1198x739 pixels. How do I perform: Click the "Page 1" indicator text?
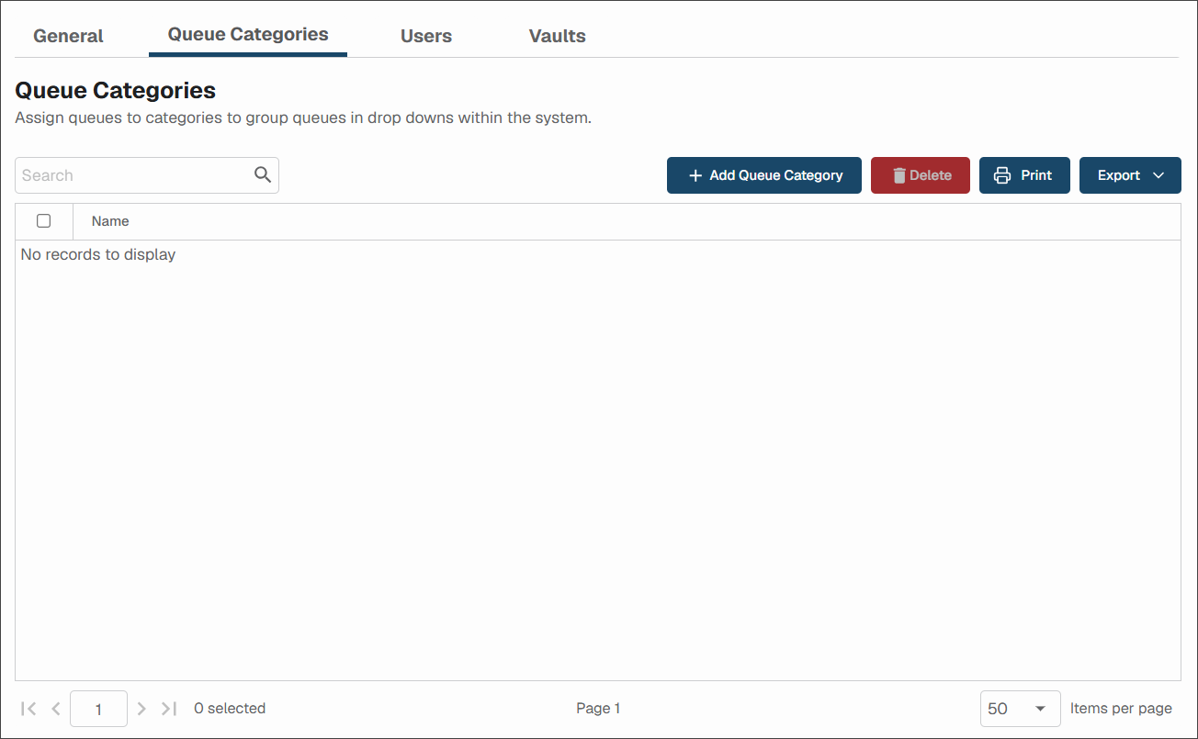598,709
